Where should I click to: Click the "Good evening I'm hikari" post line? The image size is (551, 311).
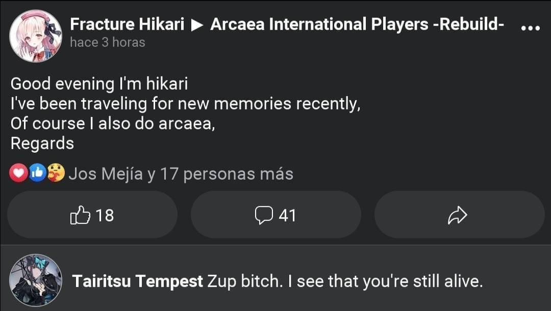tap(99, 83)
